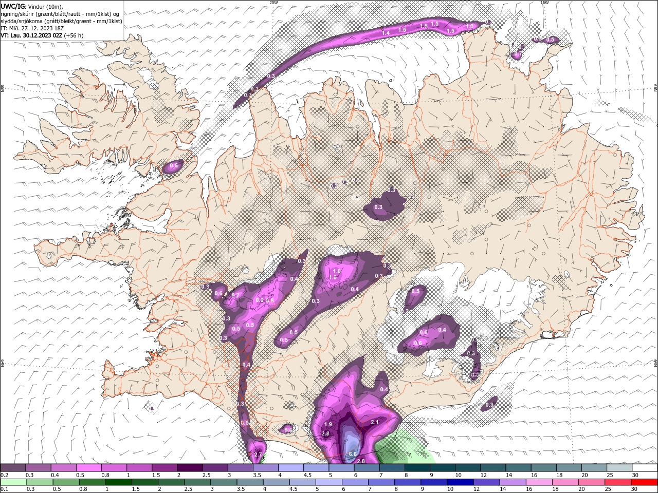Pick the 10 teal swatch in the upper legend
The image size is (658, 493).
pos(468,468)
